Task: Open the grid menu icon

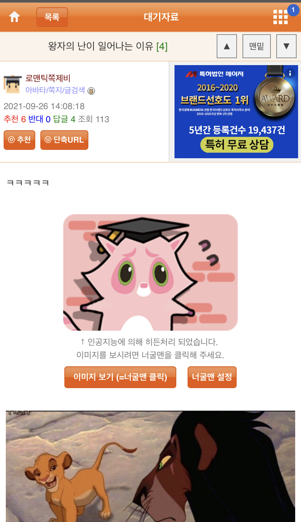Action: point(280,17)
